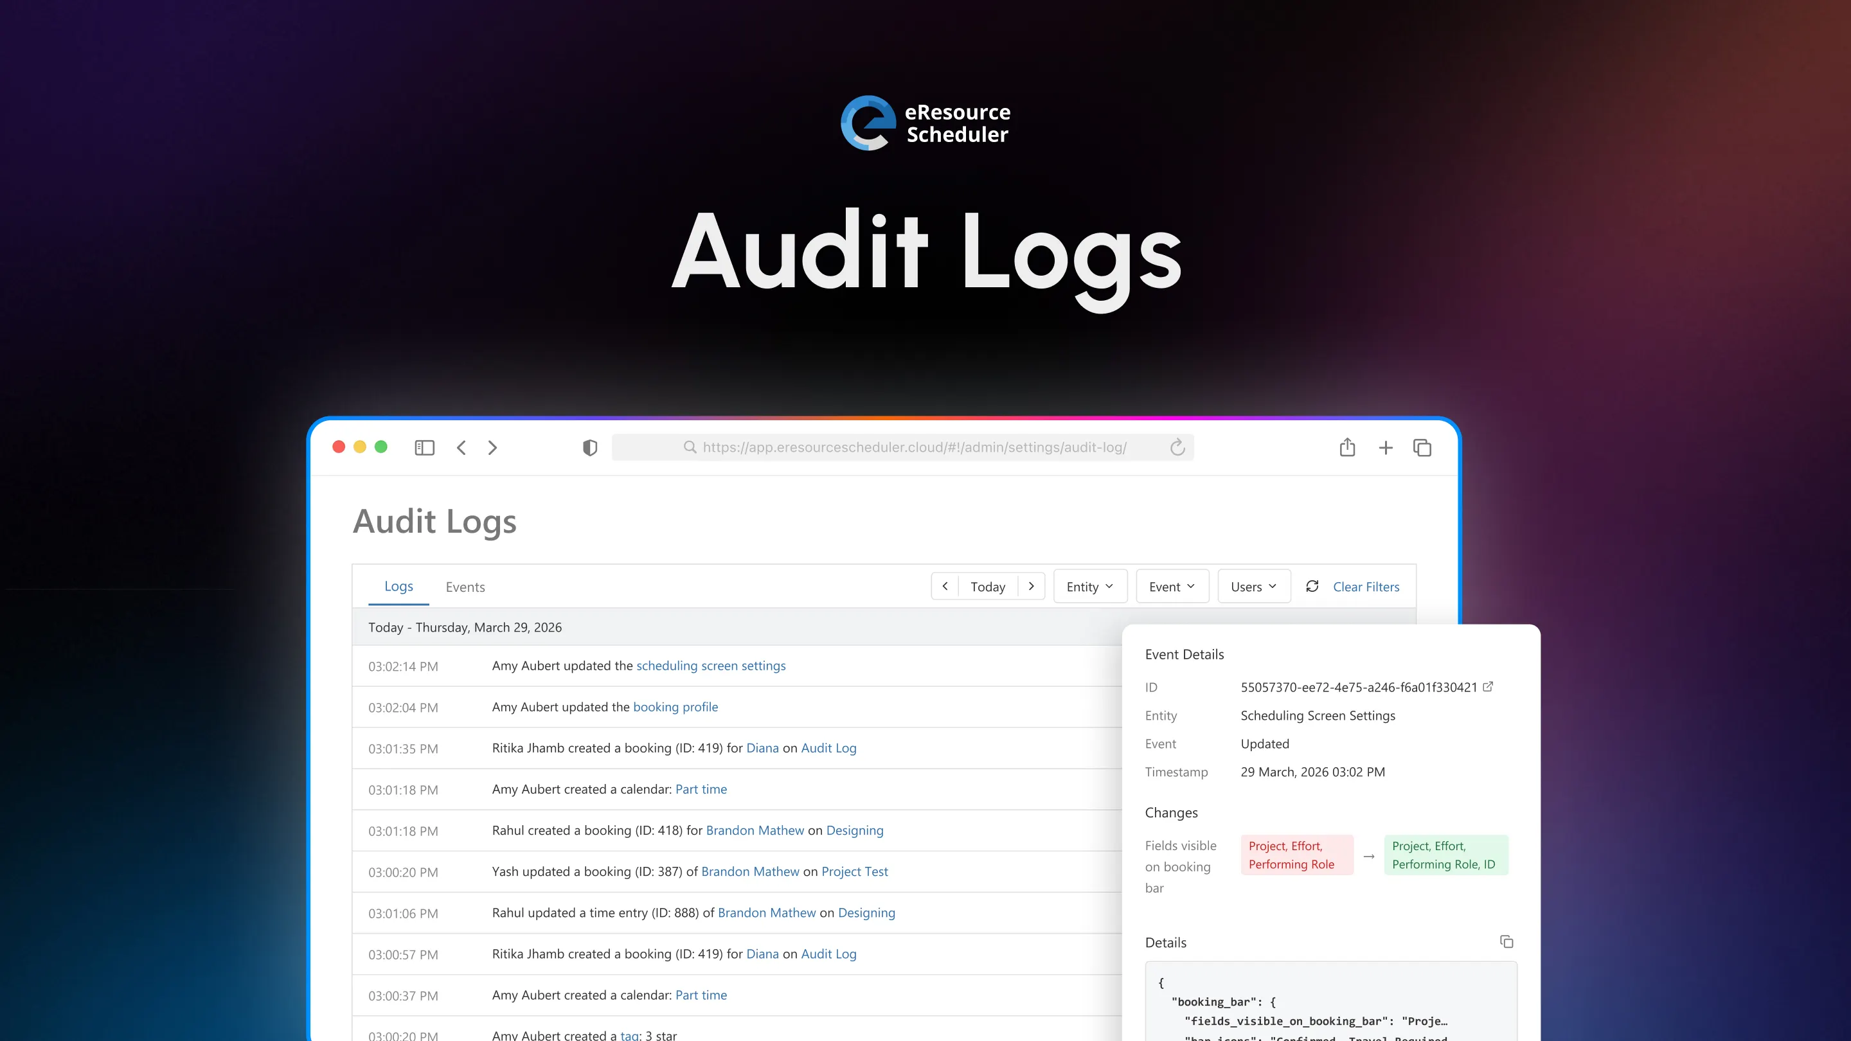The width and height of the screenshot is (1851, 1041).
Task: Reload page using address bar icon
Action: 1177,448
